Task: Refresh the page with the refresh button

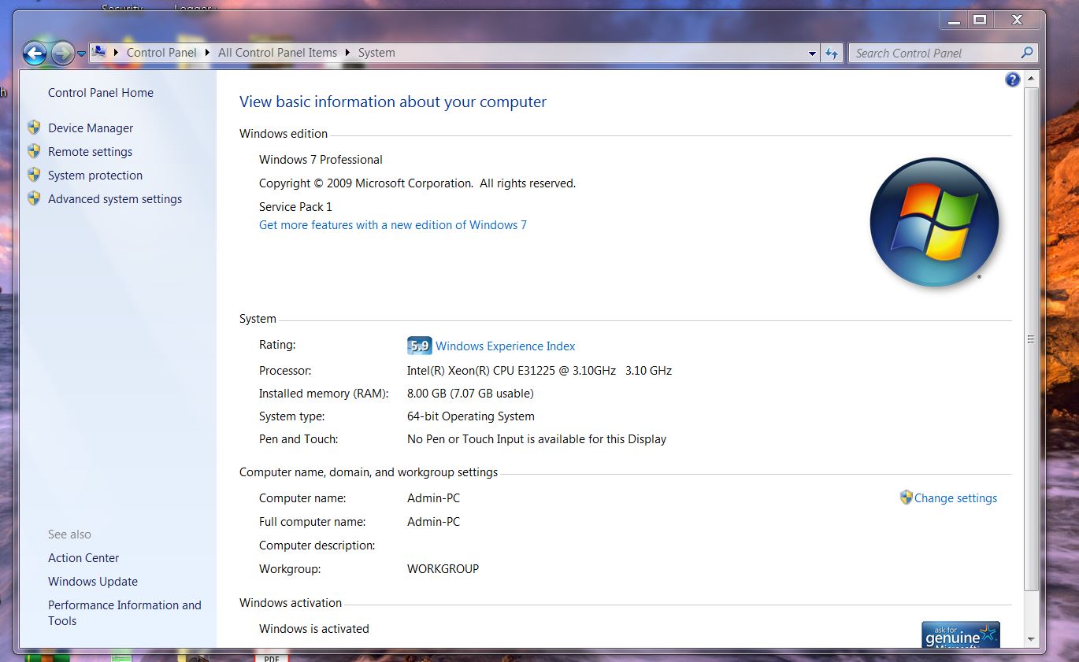Action: (832, 54)
